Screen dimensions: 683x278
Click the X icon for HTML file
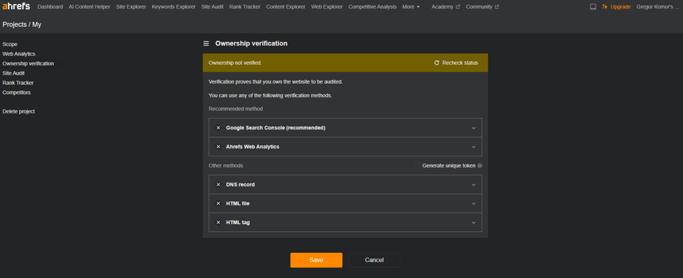tap(218, 203)
